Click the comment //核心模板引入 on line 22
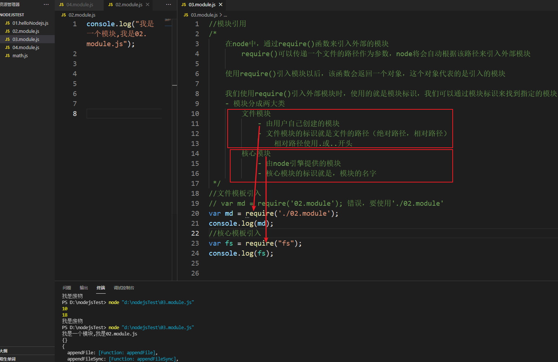 [x=235, y=233]
